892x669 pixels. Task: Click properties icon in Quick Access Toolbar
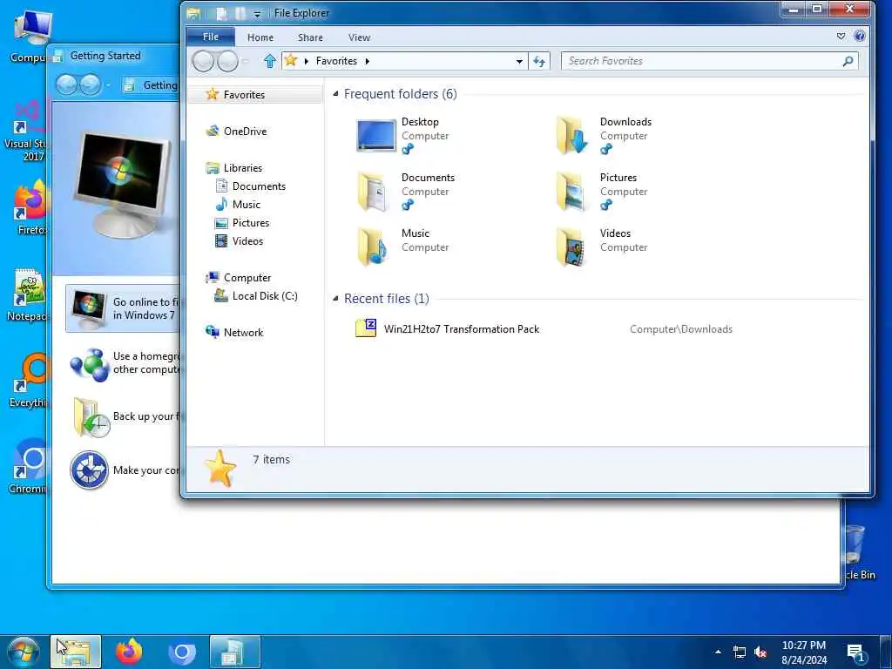pos(221,14)
